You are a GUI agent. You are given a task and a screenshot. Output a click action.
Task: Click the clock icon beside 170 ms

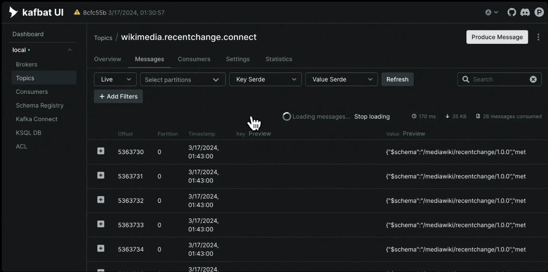click(x=414, y=116)
